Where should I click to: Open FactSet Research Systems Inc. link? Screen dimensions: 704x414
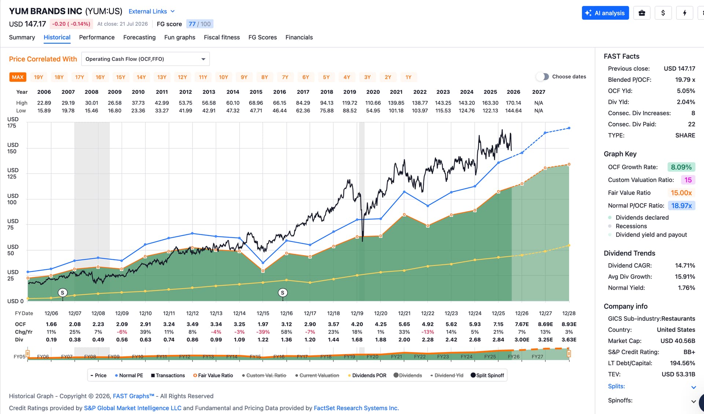[356, 408]
